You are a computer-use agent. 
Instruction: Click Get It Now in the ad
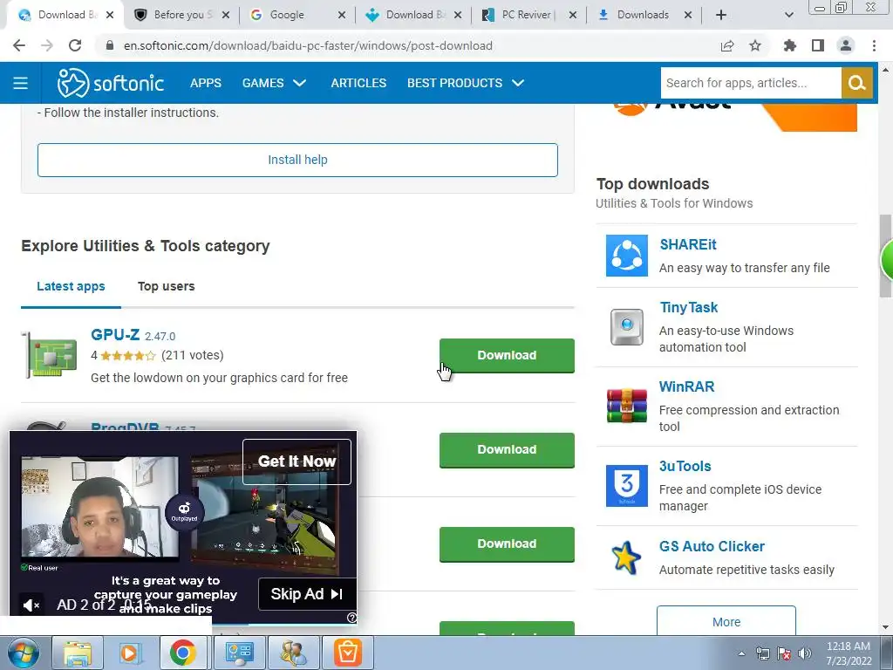(x=297, y=461)
